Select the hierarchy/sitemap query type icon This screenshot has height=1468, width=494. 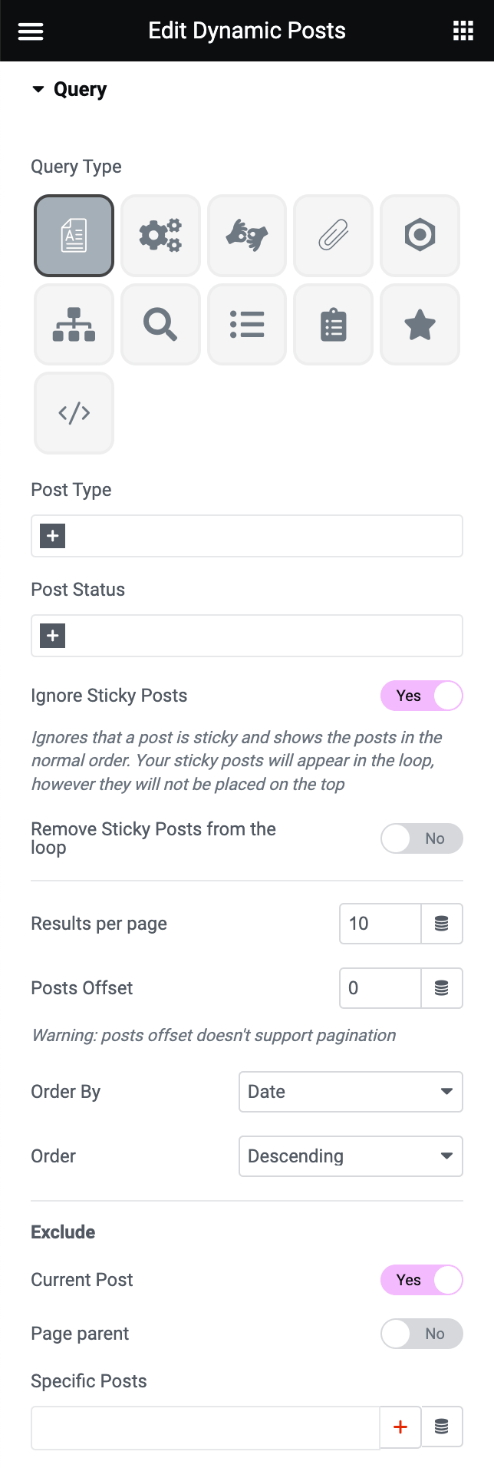point(74,324)
